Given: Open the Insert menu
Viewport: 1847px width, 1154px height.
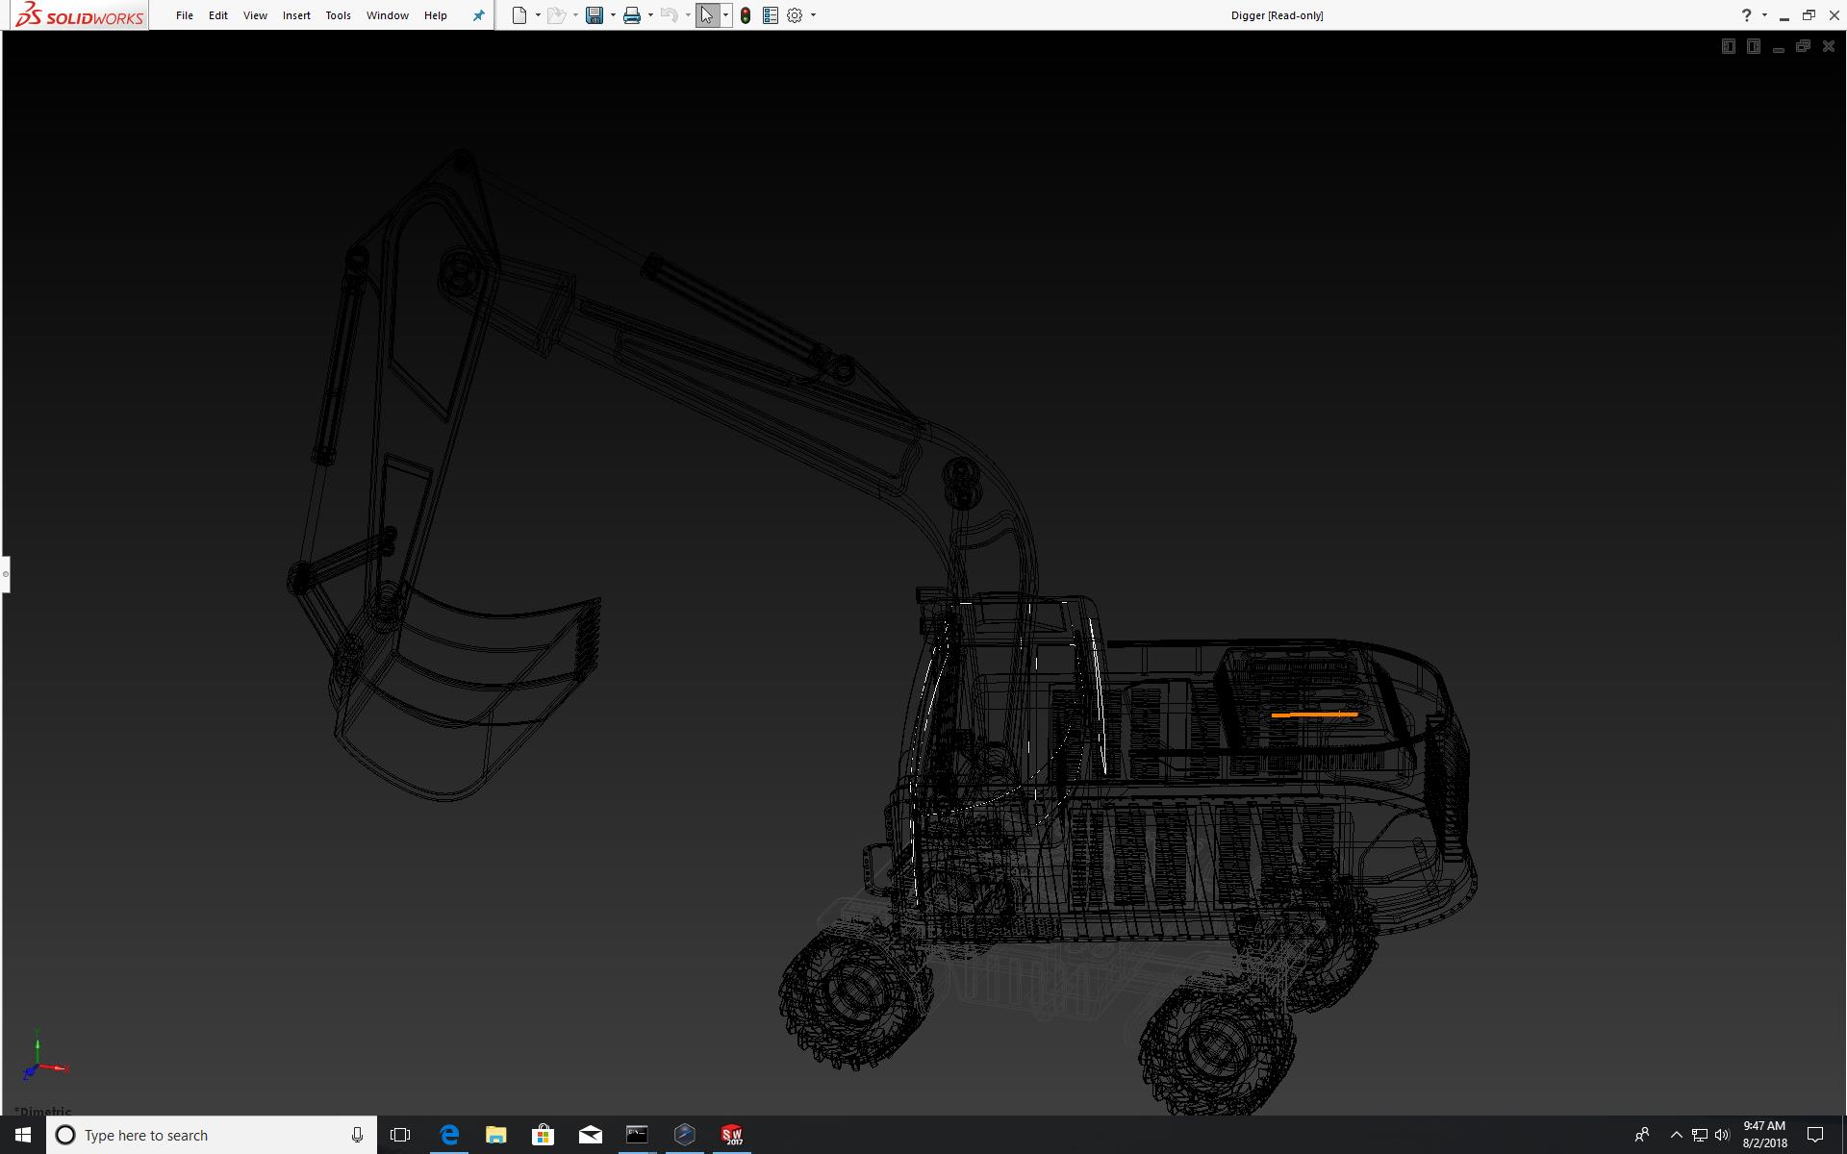Looking at the screenshot, I should point(296,15).
